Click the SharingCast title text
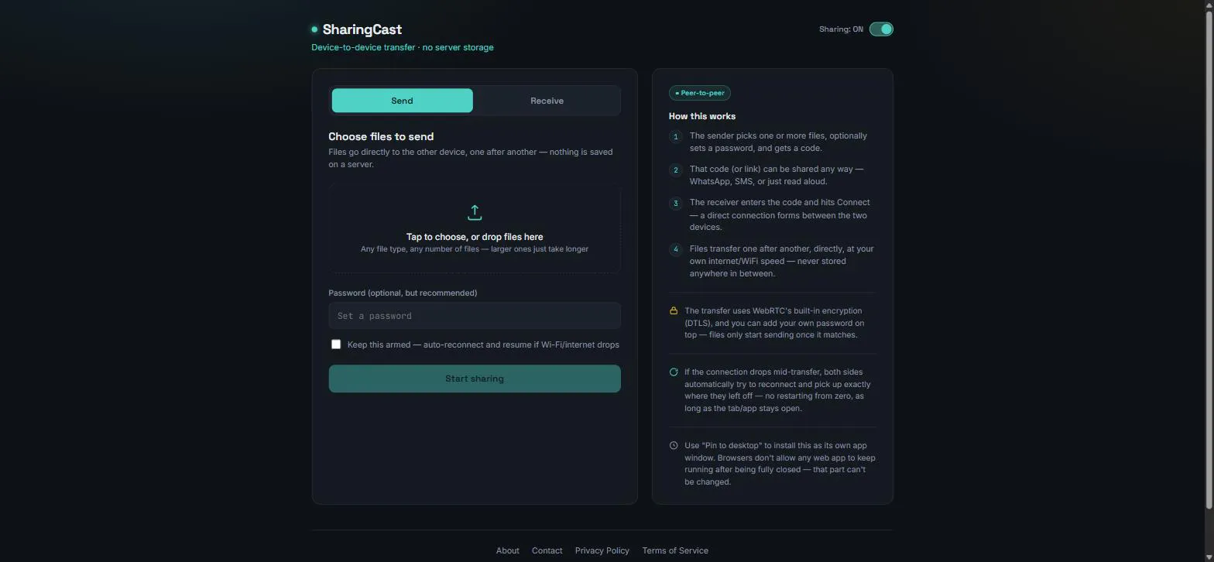The height and width of the screenshot is (562, 1214). (362, 29)
